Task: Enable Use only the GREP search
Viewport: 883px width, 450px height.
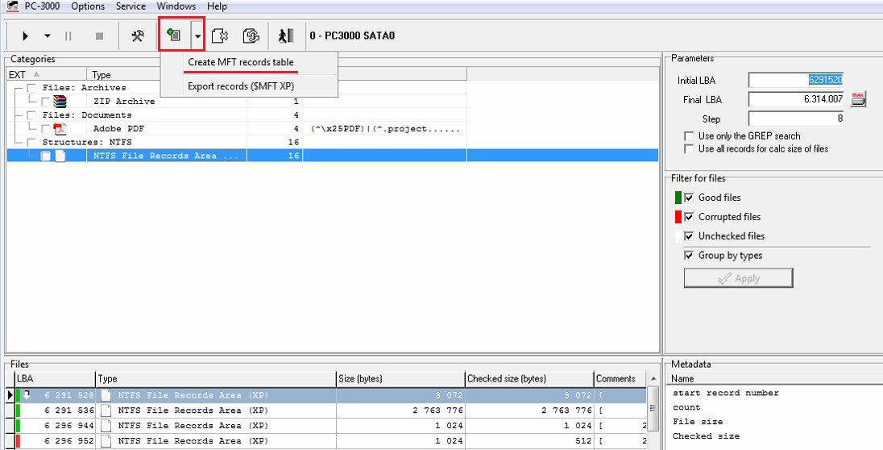Action: 689,135
